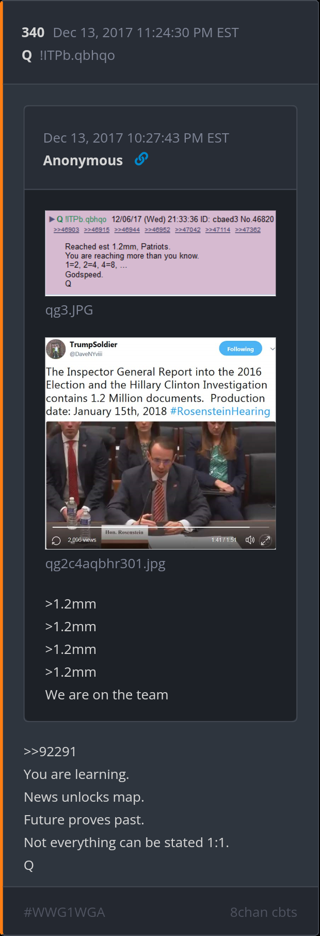Click the >>92291 post reference
This screenshot has width=320, height=936.
[x=50, y=752]
